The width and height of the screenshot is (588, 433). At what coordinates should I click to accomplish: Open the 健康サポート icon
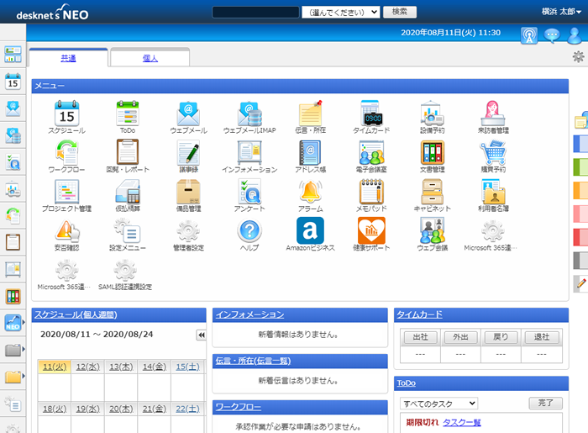(x=370, y=230)
